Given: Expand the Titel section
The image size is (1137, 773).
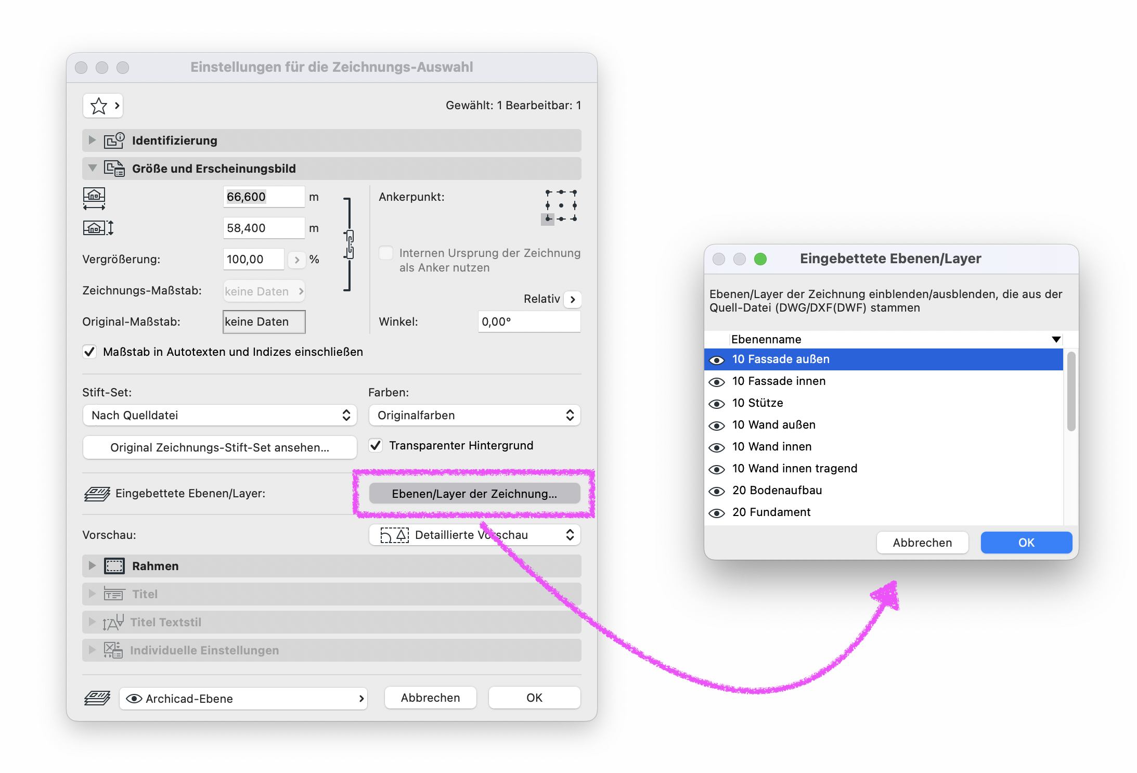Looking at the screenshot, I should click(x=92, y=594).
